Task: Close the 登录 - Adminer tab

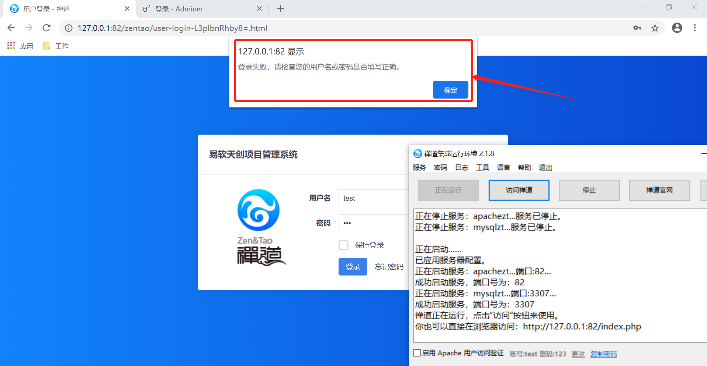Action: (259, 8)
